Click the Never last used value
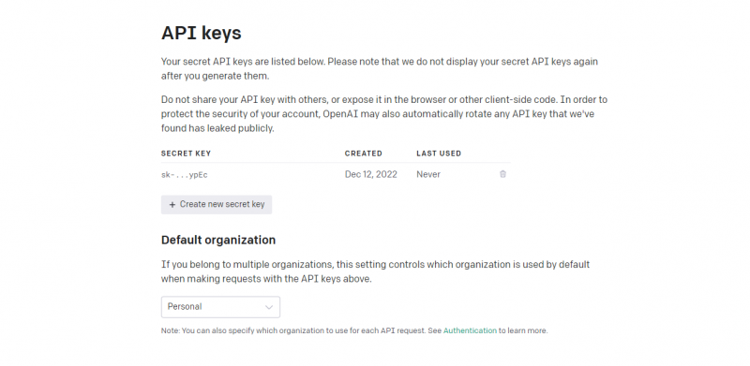 coord(428,174)
